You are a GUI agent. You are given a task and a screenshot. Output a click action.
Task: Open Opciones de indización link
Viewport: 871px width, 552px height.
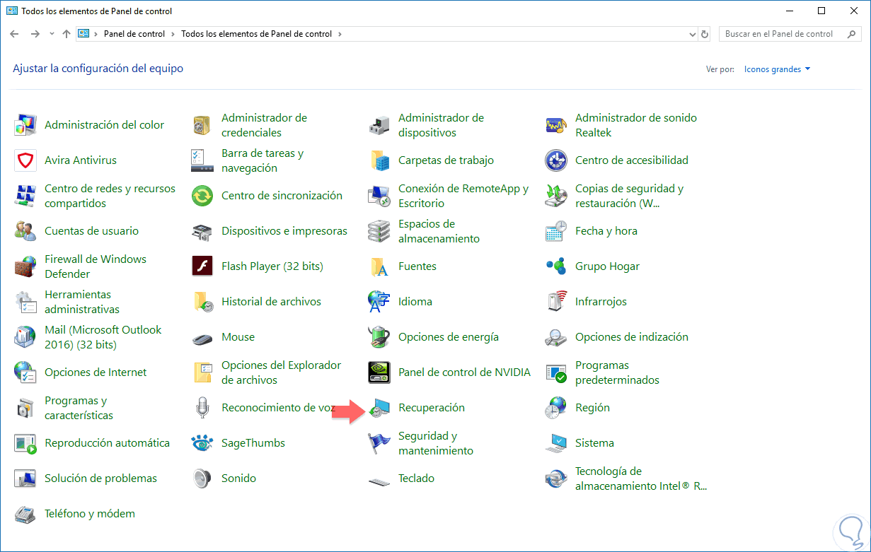coord(632,337)
